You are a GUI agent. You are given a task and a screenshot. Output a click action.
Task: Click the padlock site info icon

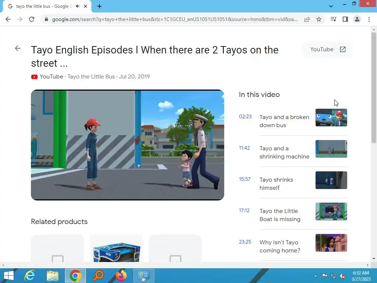click(46, 19)
